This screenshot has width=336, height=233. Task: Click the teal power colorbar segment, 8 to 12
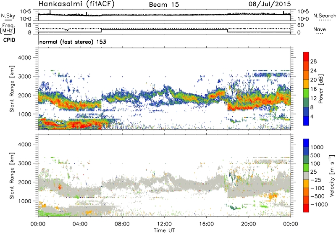[306, 103]
